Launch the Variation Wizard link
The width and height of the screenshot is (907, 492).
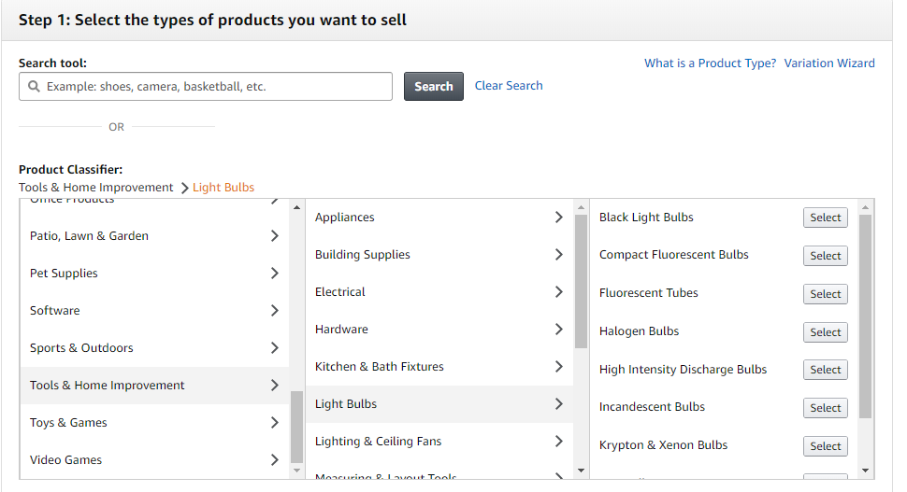coord(829,63)
